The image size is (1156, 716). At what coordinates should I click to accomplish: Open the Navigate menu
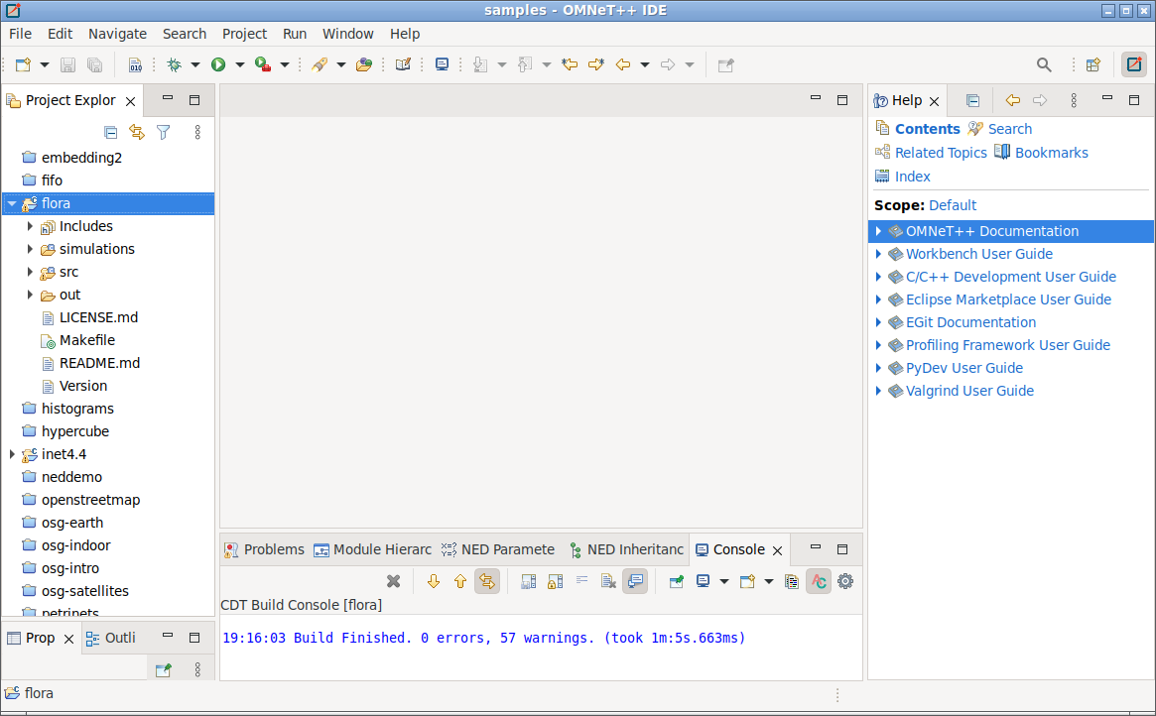tap(117, 34)
